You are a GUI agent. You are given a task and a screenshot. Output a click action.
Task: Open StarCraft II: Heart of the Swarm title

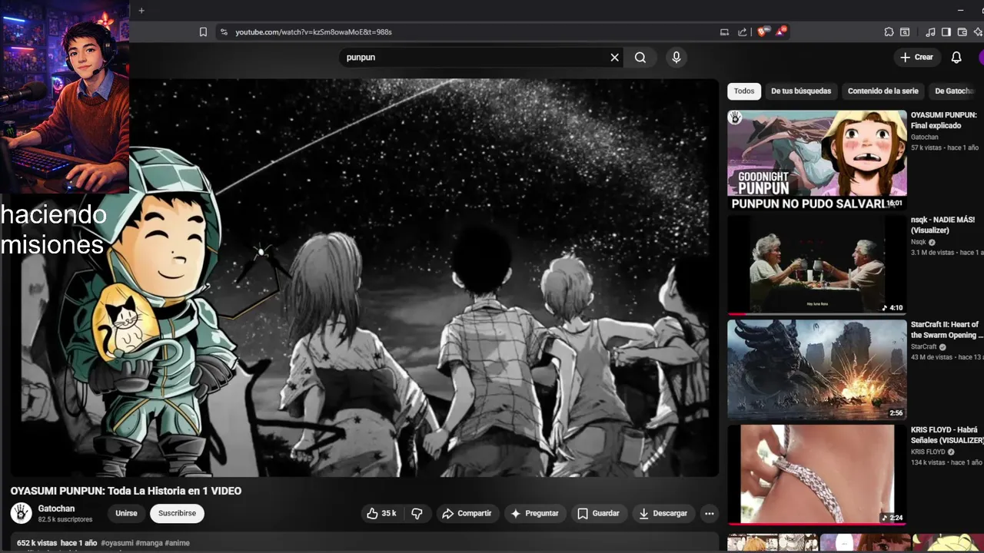pyautogui.click(x=946, y=330)
